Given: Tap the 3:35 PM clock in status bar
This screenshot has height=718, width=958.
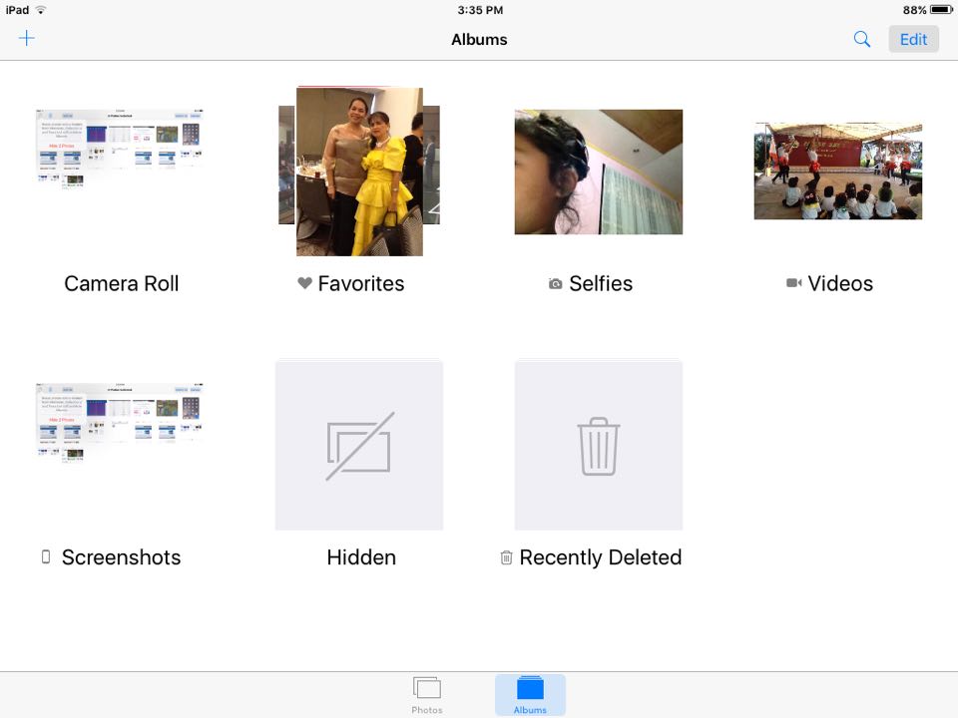Looking at the screenshot, I should (x=479, y=10).
